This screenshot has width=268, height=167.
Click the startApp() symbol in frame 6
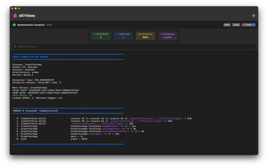coord(96,134)
